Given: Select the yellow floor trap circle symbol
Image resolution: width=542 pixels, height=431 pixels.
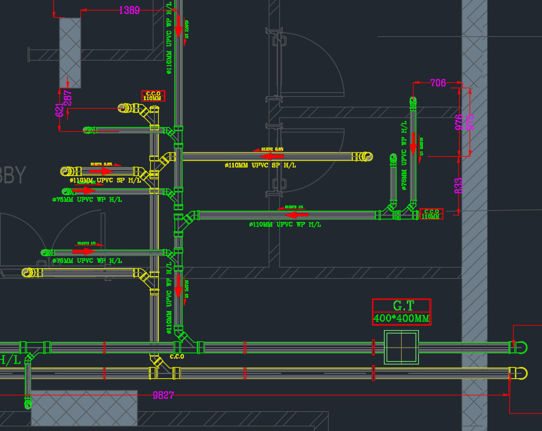Looking at the screenshot, I should [122, 107].
